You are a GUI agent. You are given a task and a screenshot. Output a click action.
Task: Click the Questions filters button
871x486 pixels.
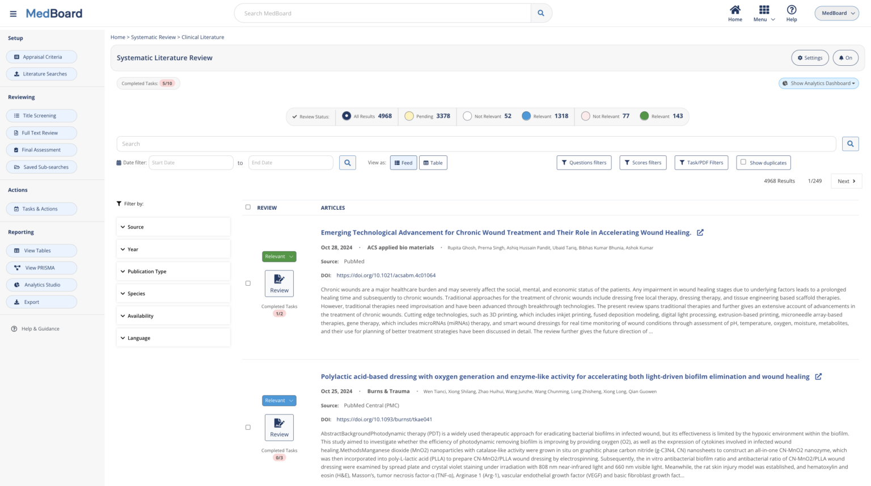[x=584, y=162]
